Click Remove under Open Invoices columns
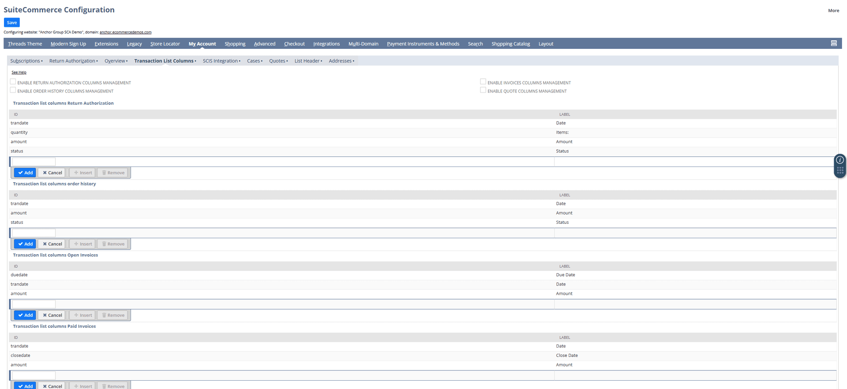This screenshot has width=847, height=389. pos(113,315)
